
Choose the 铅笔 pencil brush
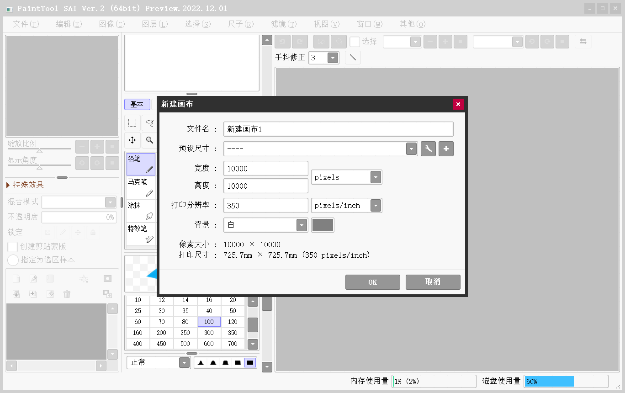coord(141,165)
